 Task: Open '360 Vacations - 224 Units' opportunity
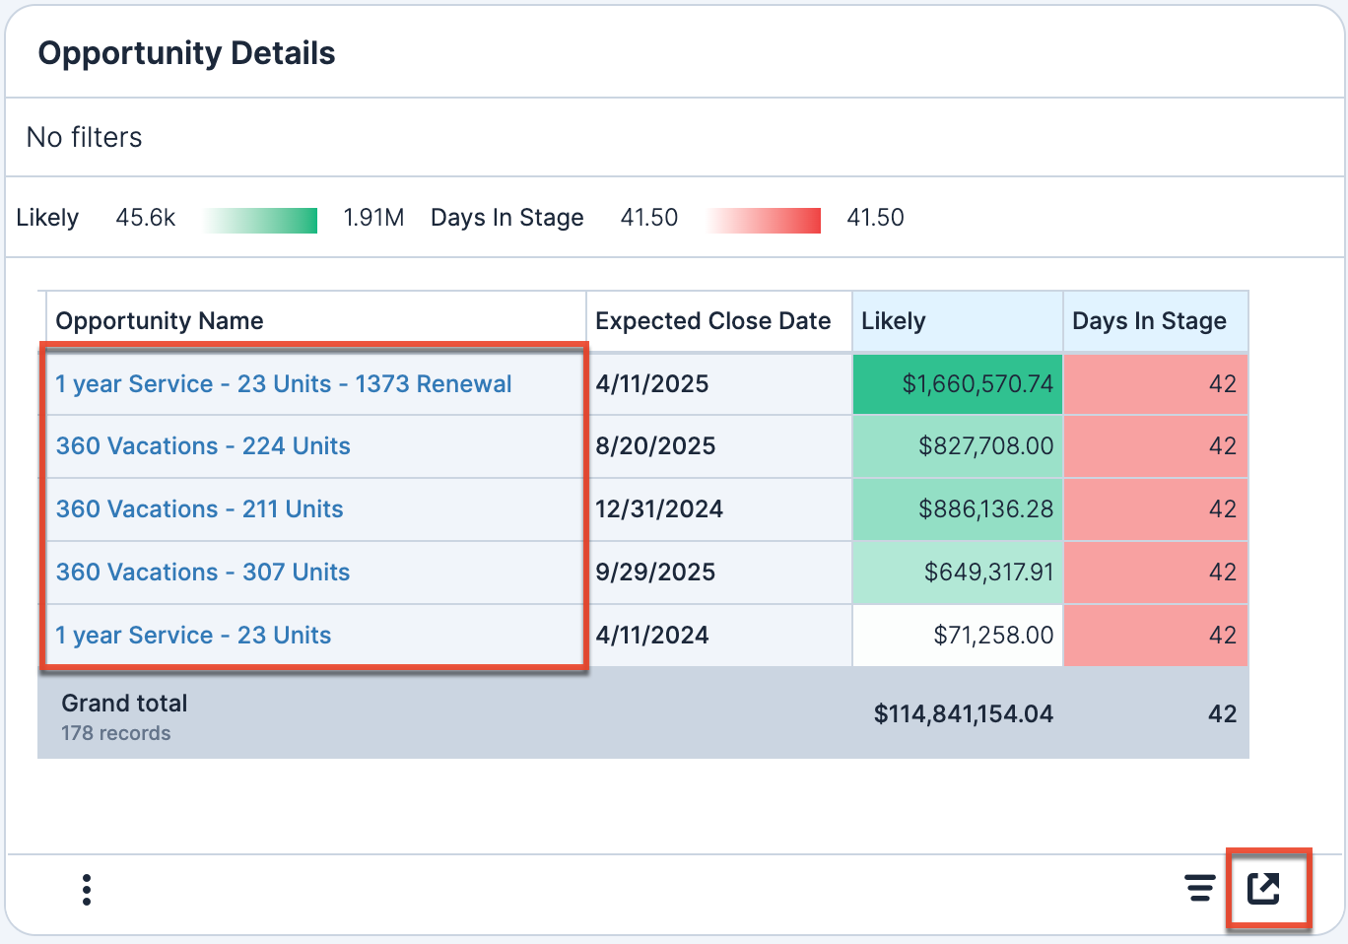point(203,446)
